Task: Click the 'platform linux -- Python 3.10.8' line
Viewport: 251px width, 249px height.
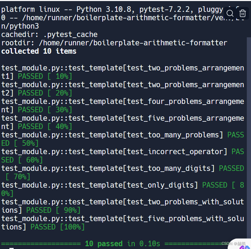Action: 112,9
